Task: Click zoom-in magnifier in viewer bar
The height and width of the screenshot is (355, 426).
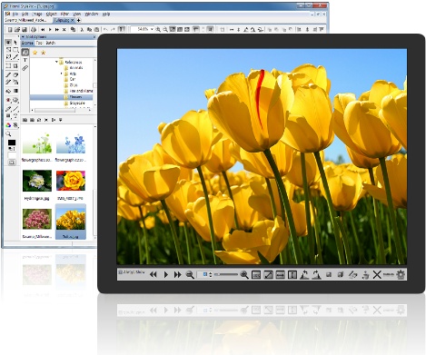Action: (x=244, y=275)
